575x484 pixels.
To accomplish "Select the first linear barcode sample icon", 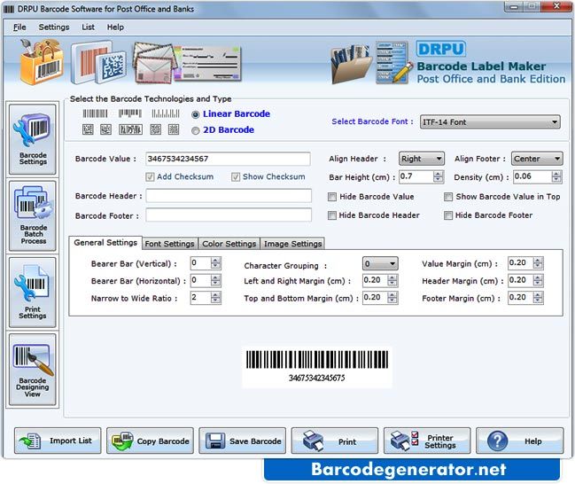I will [95, 113].
